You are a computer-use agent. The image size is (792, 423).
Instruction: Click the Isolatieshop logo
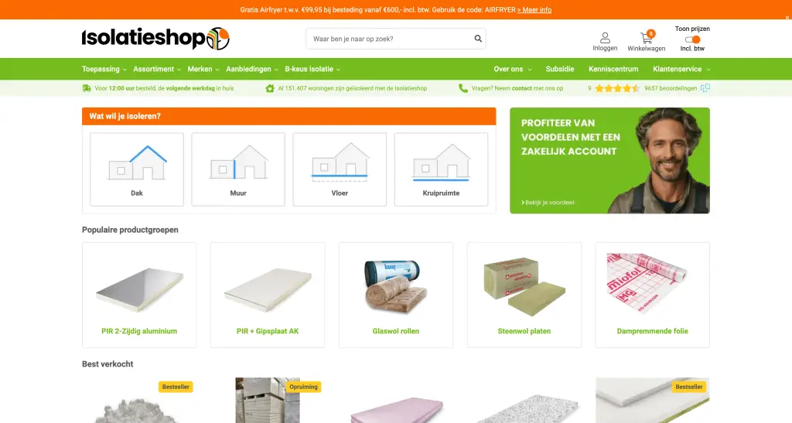(155, 39)
